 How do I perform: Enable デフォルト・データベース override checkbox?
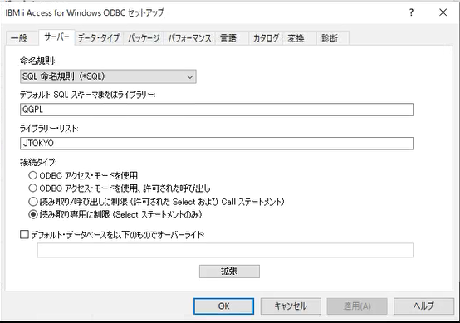click(24, 235)
